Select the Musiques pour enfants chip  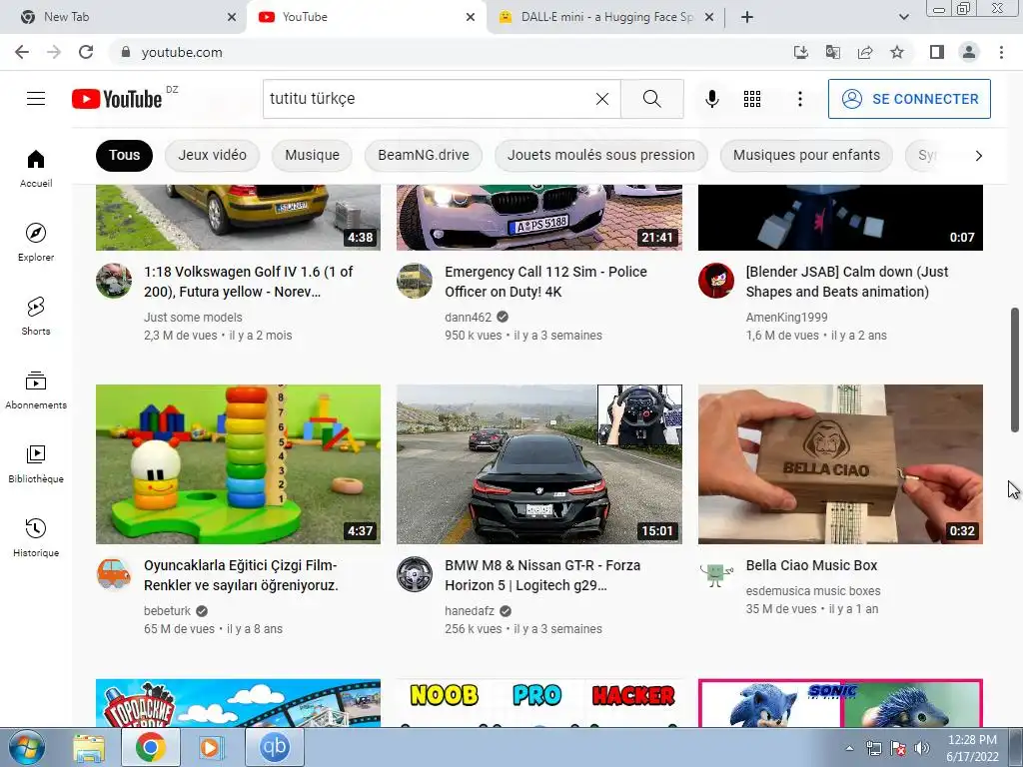pyautogui.click(x=806, y=155)
